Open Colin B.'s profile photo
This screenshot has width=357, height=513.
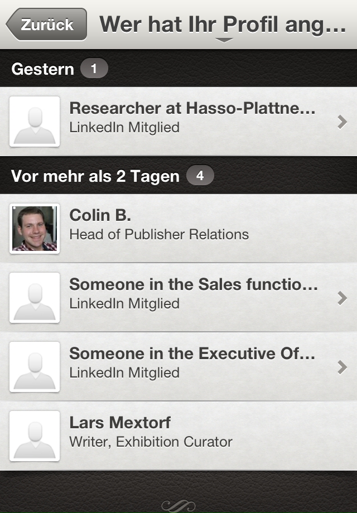click(x=35, y=228)
